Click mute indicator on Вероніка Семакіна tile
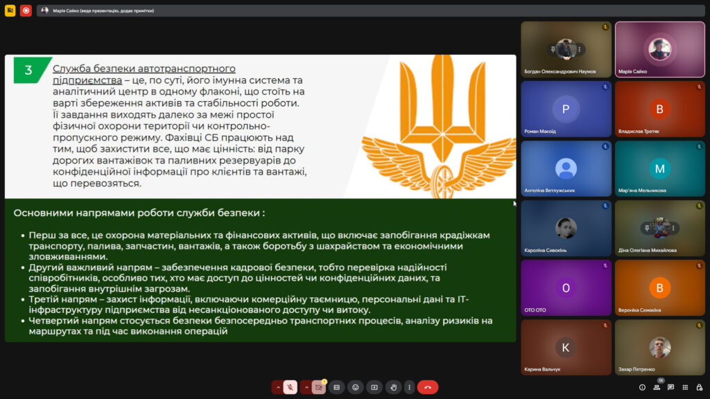 pos(699,265)
